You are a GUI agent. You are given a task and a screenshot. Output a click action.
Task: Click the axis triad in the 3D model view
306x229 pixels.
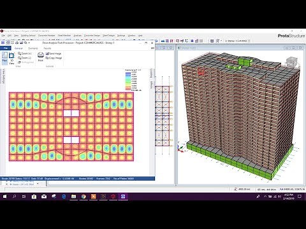pos(180,148)
